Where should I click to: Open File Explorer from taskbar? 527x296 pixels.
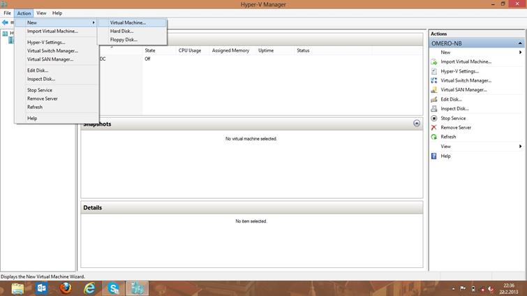(17, 288)
